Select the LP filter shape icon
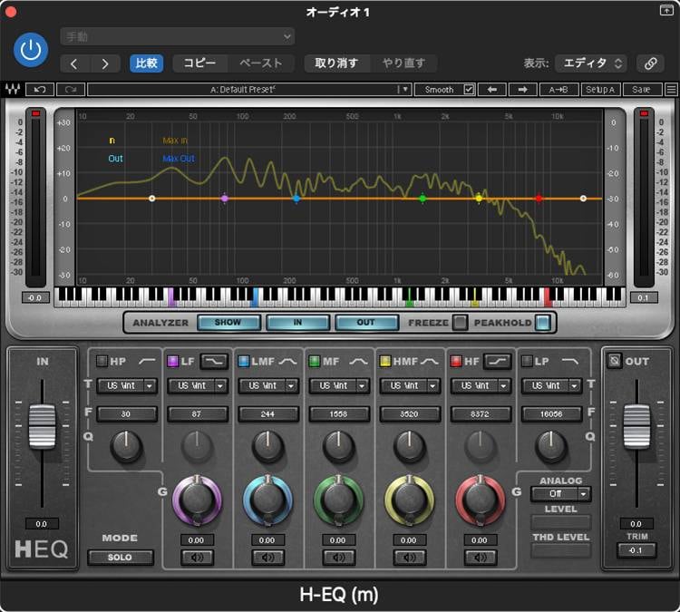Screen dimensions: 680x612 (x=570, y=361)
